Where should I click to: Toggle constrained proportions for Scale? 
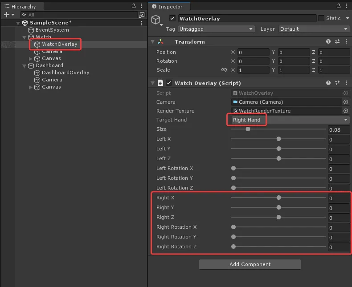(x=224, y=70)
